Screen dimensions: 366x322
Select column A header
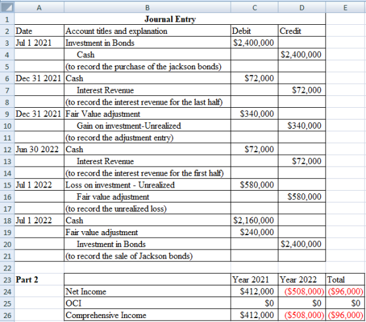click(39, 7)
